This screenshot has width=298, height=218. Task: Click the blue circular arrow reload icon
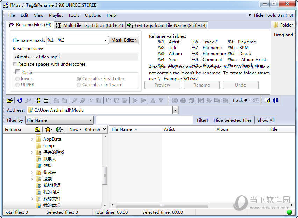(20, 100)
